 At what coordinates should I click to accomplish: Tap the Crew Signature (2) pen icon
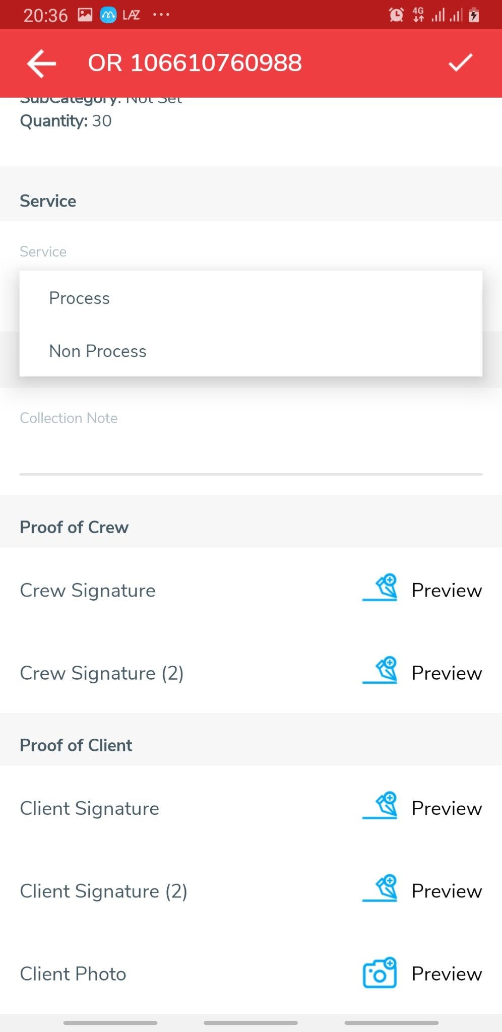(x=380, y=671)
